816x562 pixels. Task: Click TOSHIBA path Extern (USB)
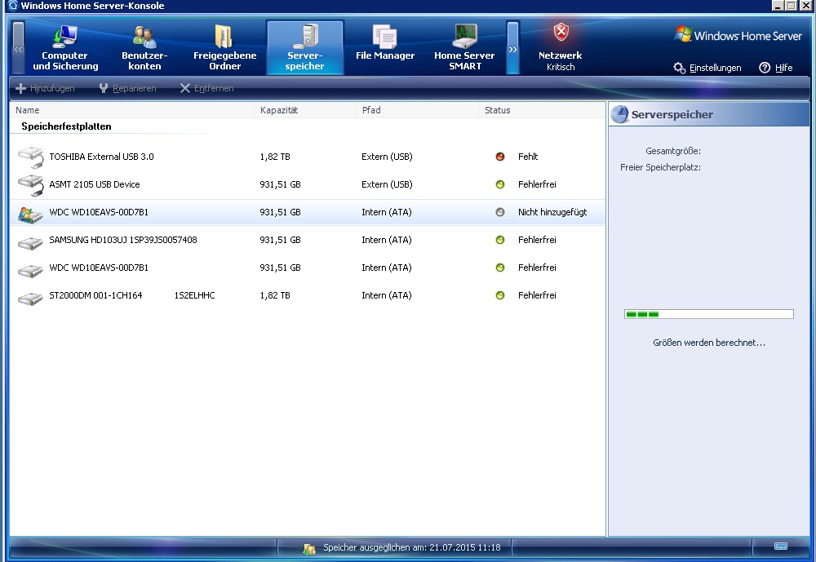click(x=387, y=157)
